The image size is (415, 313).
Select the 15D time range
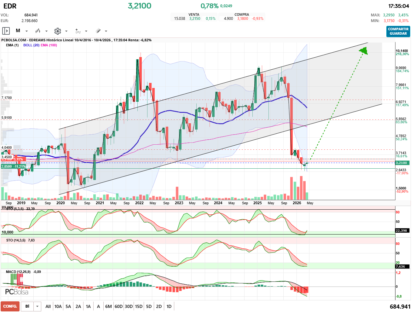pyautogui.click(x=139, y=306)
